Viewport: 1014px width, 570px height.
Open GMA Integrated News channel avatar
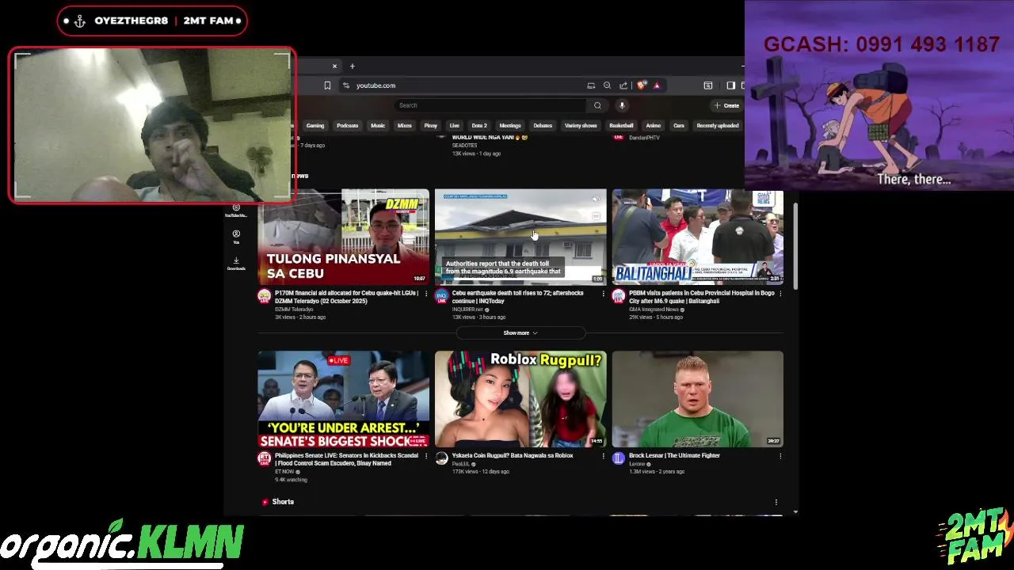pos(619,296)
